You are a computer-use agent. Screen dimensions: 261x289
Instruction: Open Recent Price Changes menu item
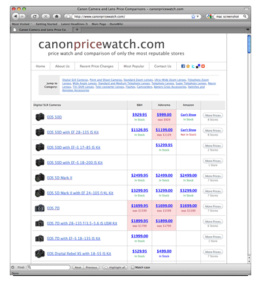97,66
